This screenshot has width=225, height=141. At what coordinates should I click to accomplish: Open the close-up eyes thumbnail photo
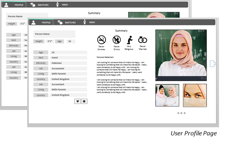[195, 95]
